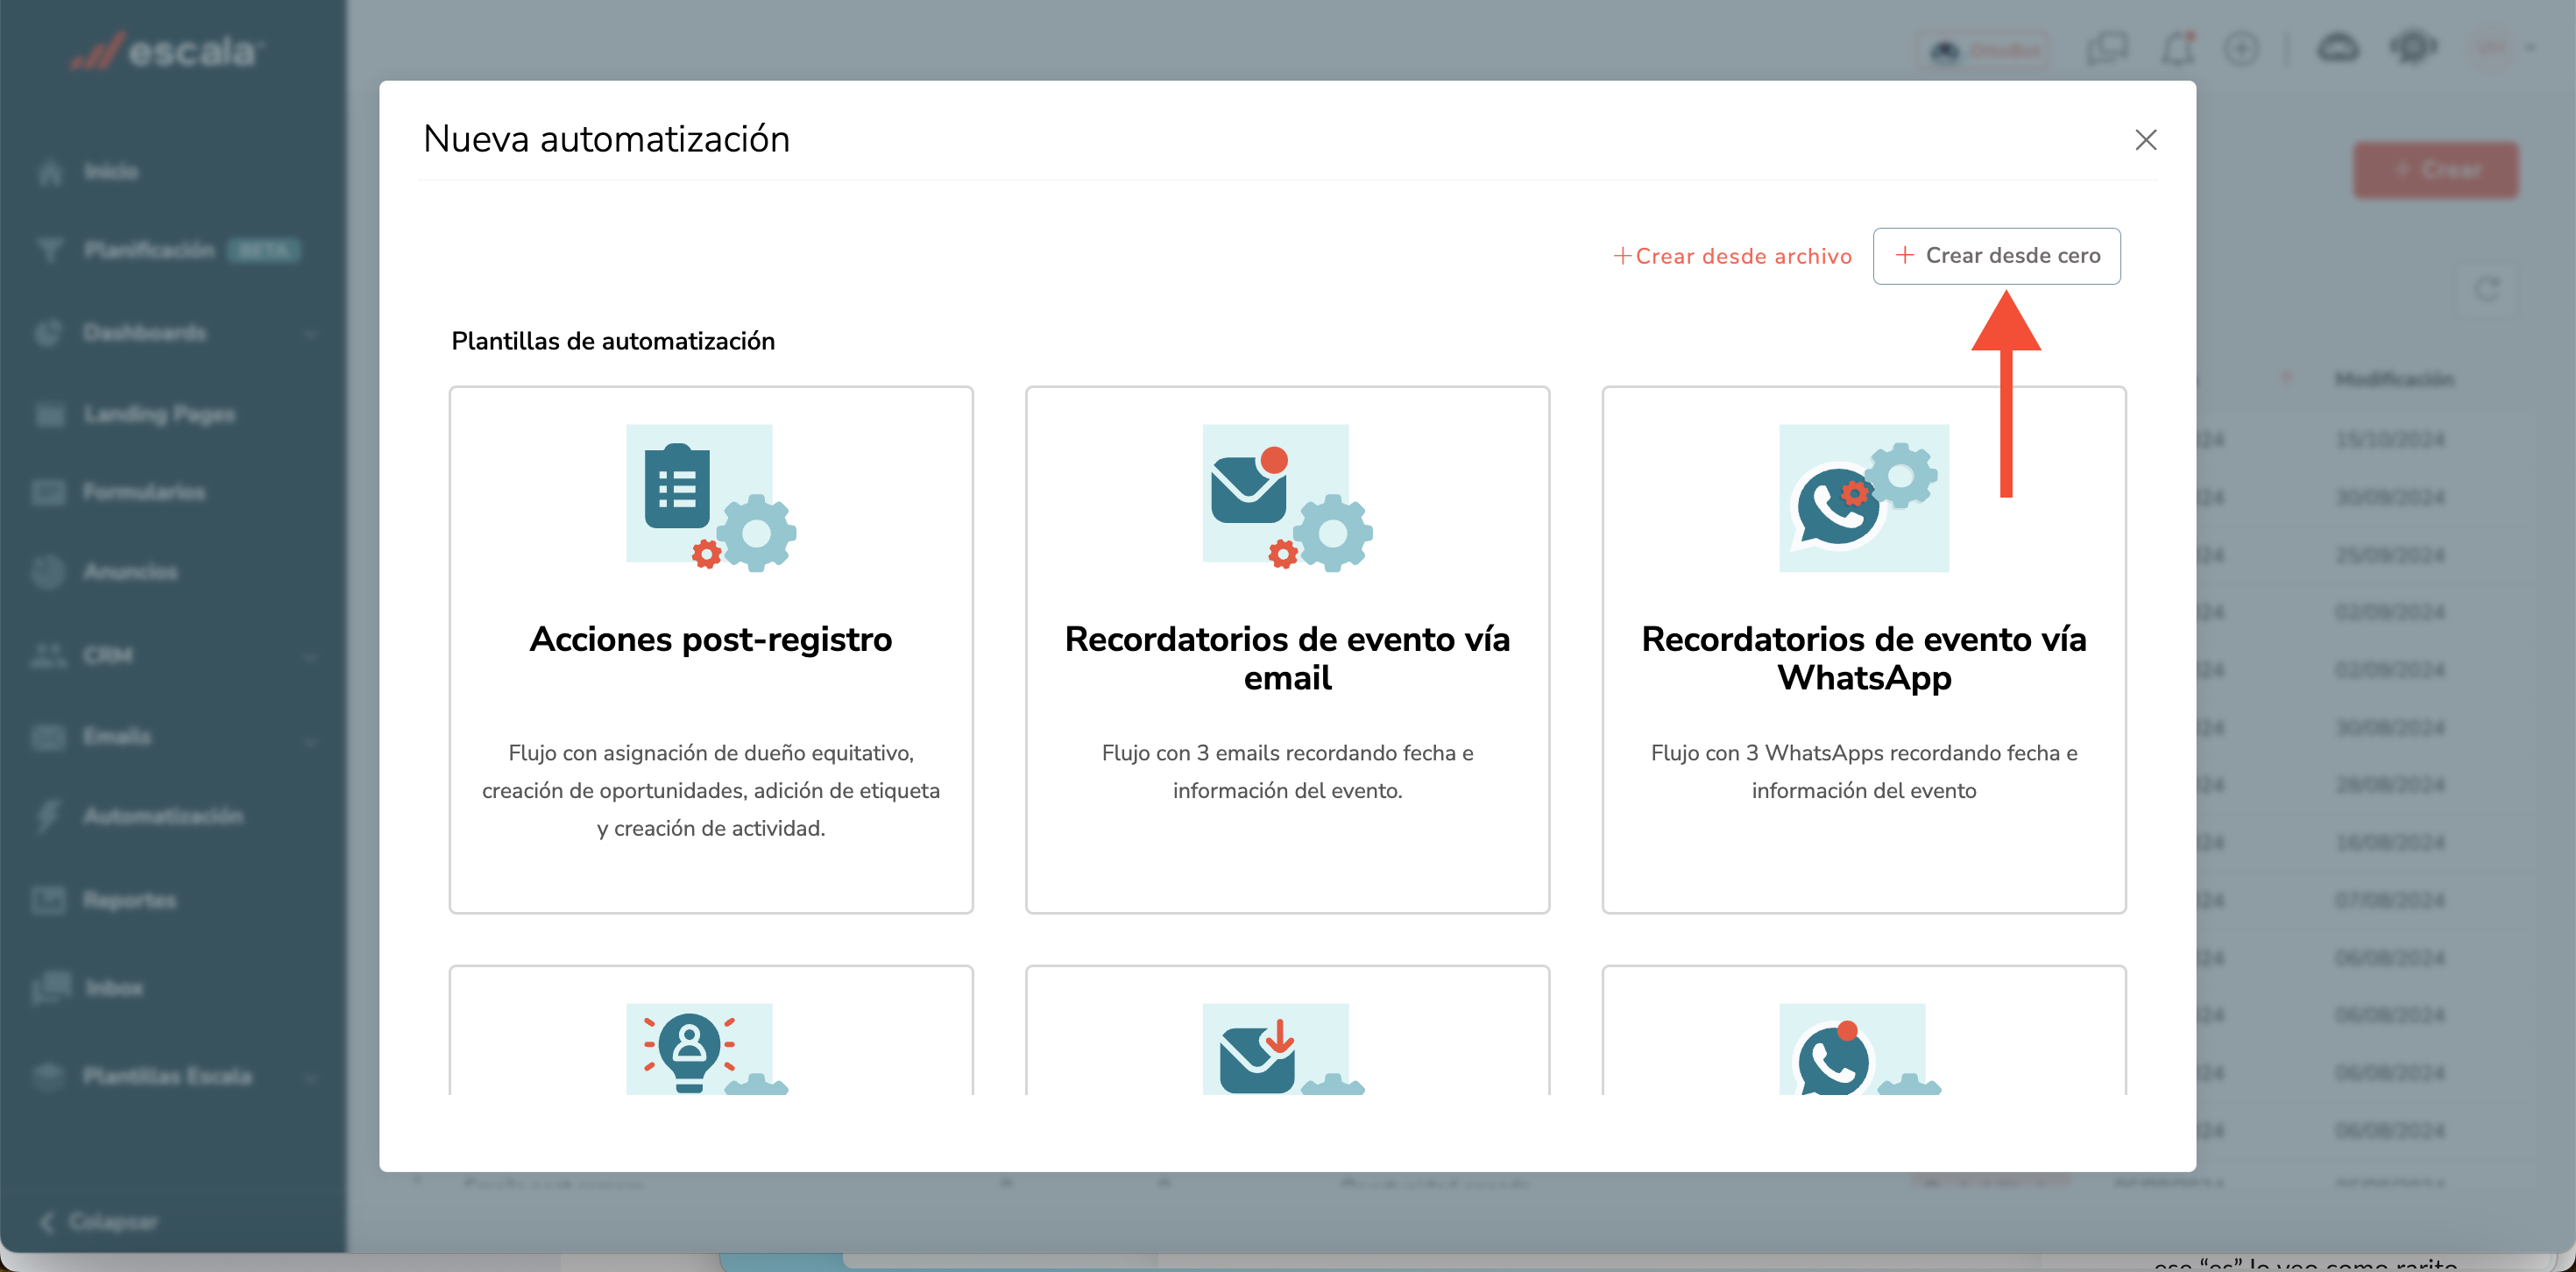This screenshot has width=2576, height=1272.
Task: Open CRM in the sidebar
Action: pos(108,655)
